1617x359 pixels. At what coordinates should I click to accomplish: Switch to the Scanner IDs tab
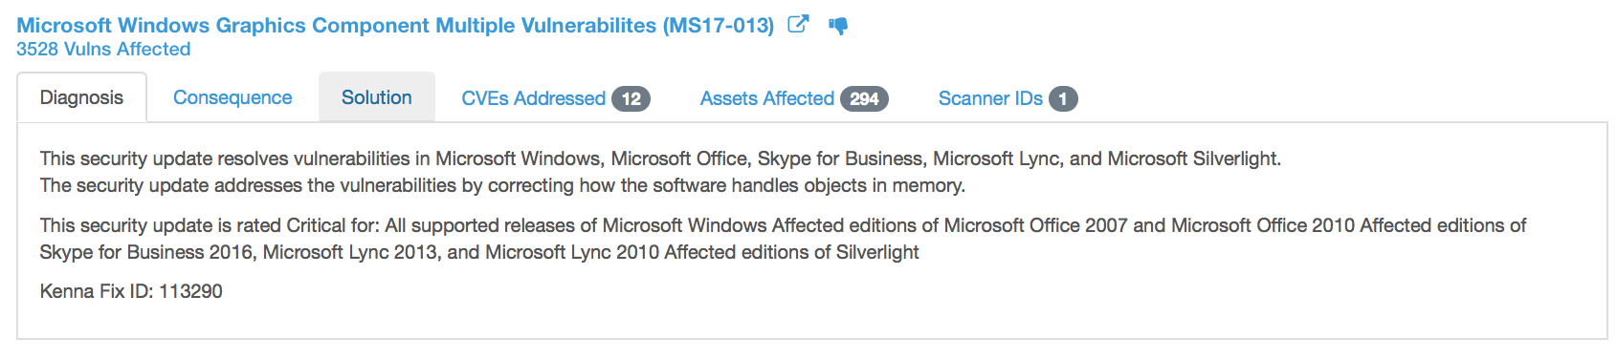(x=1008, y=98)
